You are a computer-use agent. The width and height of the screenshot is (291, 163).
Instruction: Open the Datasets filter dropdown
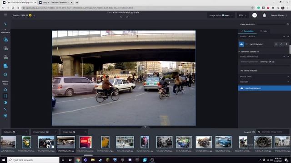pos(15,132)
